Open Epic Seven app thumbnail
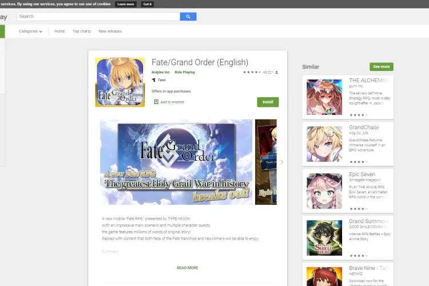This screenshot has width=429, height=286. (x=324, y=191)
